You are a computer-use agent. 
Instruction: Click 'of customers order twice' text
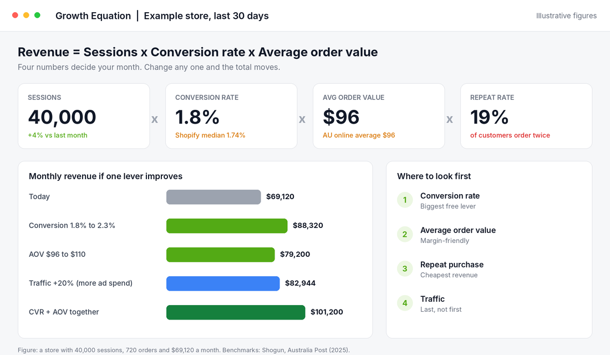(510, 135)
